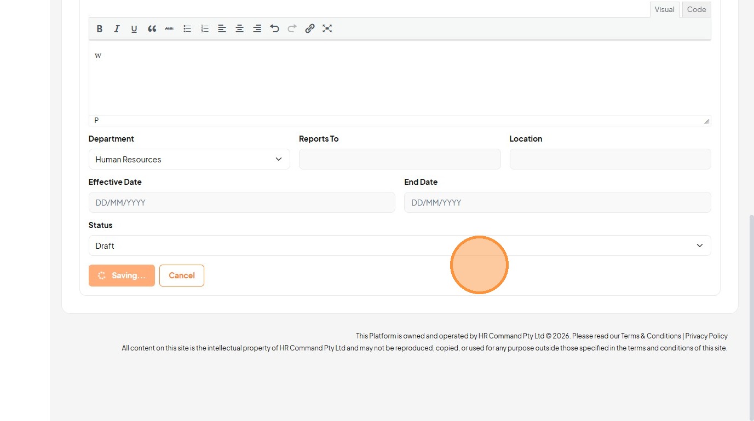Switch to the Visual editor tab
754x421 pixels.
point(664,9)
